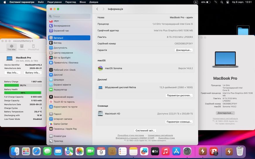Open Trash in the Dock
This screenshot has height=159, width=255.
coord(240,151)
